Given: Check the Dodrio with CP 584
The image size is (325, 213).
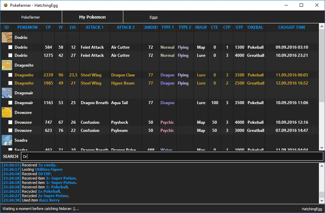Looking at the screenshot, I should click(x=10, y=47).
